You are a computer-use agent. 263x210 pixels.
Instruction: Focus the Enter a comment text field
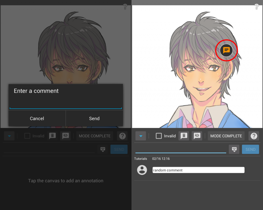[x=65, y=103]
